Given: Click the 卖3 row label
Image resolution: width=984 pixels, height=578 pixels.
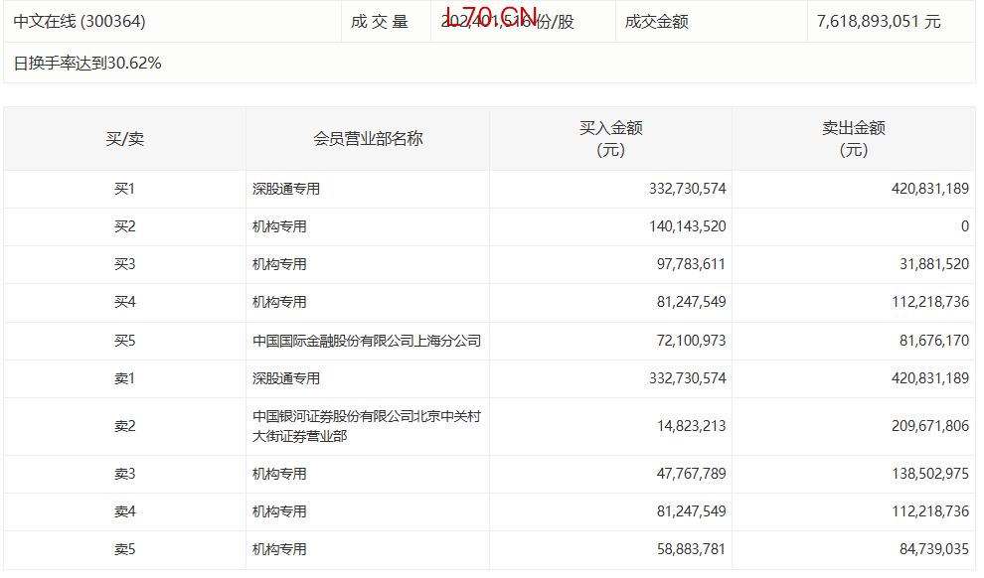Looking at the screenshot, I should [124, 474].
